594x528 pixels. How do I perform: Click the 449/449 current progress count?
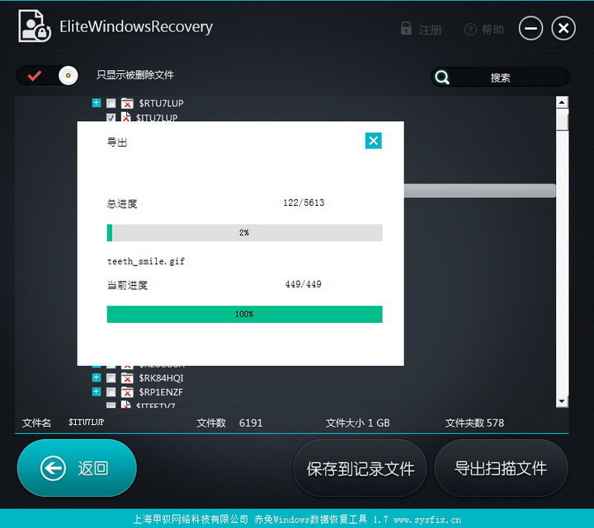[303, 284]
